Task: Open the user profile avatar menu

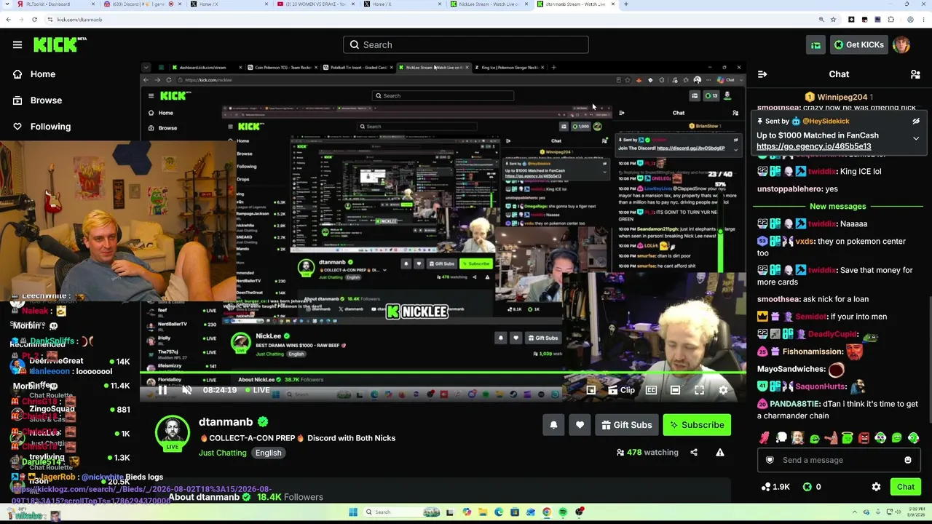Action: tap(901, 44)
